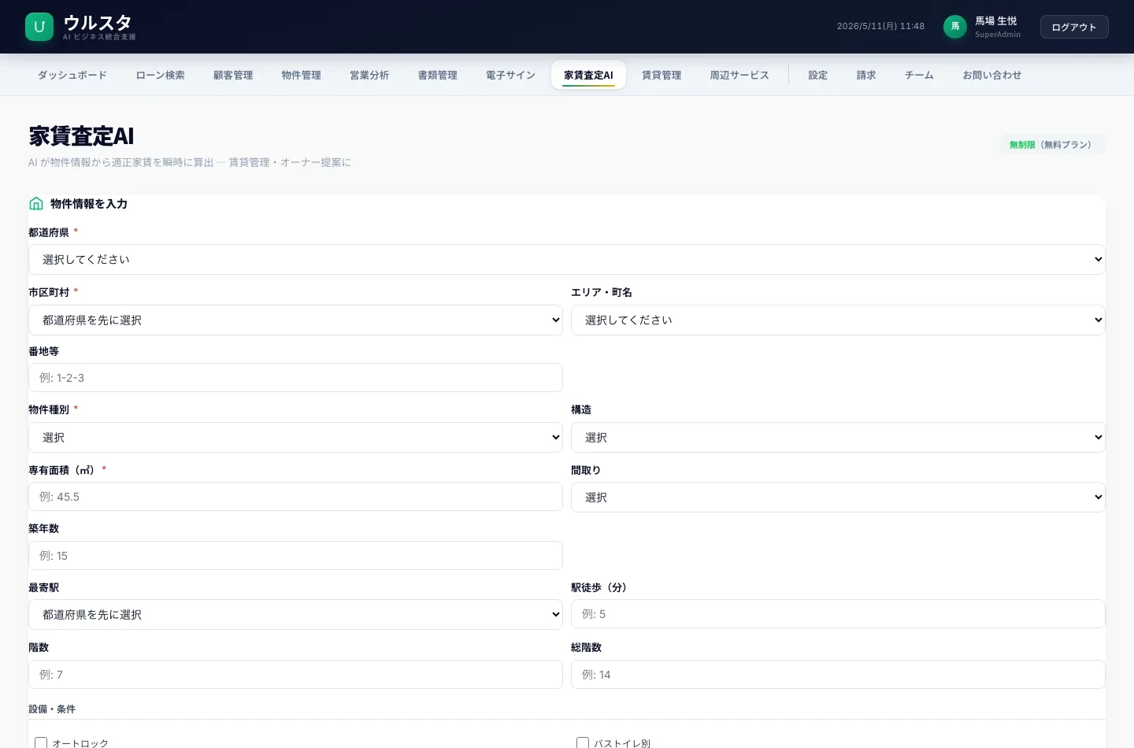Expand the 構造 dropdown
This screenshot has width=1134, height=748.
pyautogui.click(x=838, y=438)
